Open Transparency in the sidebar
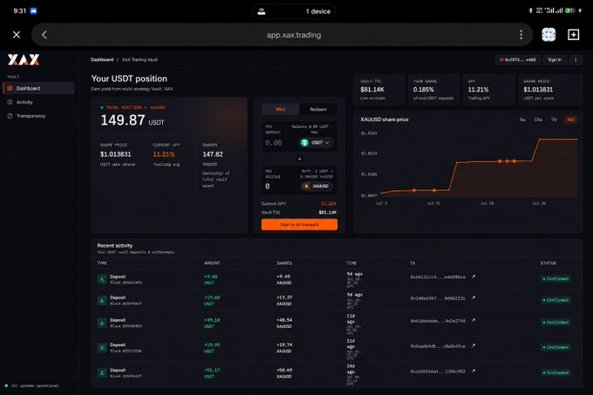The image size is (593, 395). 31,116
